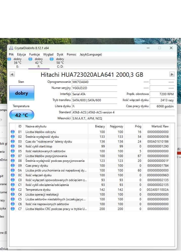Viewport: 181px width, 252px height.
Task: Click raw value 0000000017B4
Action: (x=158, y=166)
